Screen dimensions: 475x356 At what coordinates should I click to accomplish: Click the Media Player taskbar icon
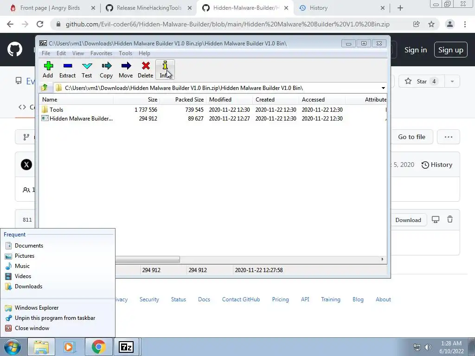(x=70, y=347)
